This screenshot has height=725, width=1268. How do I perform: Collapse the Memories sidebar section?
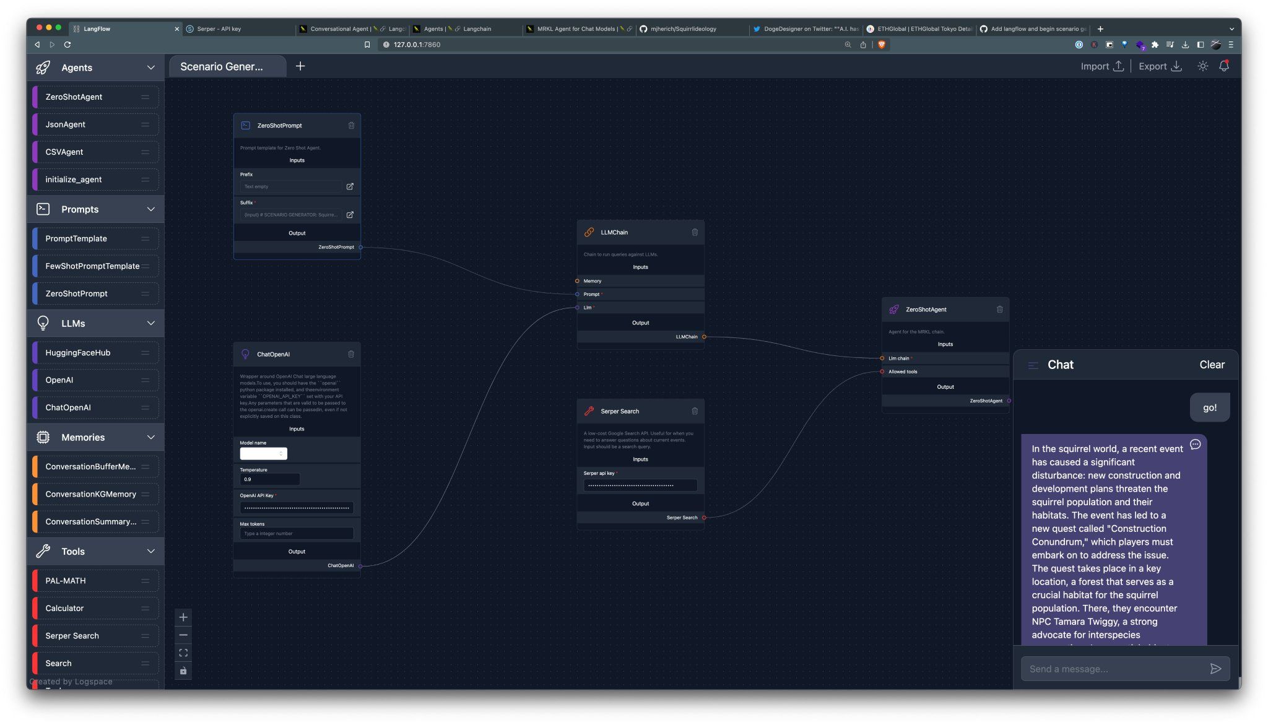pyautogui.click(x=150, y=437)
